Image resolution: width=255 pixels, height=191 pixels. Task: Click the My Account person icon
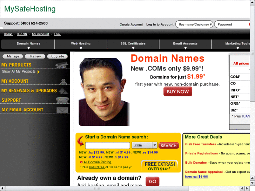click(x=63, y=82)
